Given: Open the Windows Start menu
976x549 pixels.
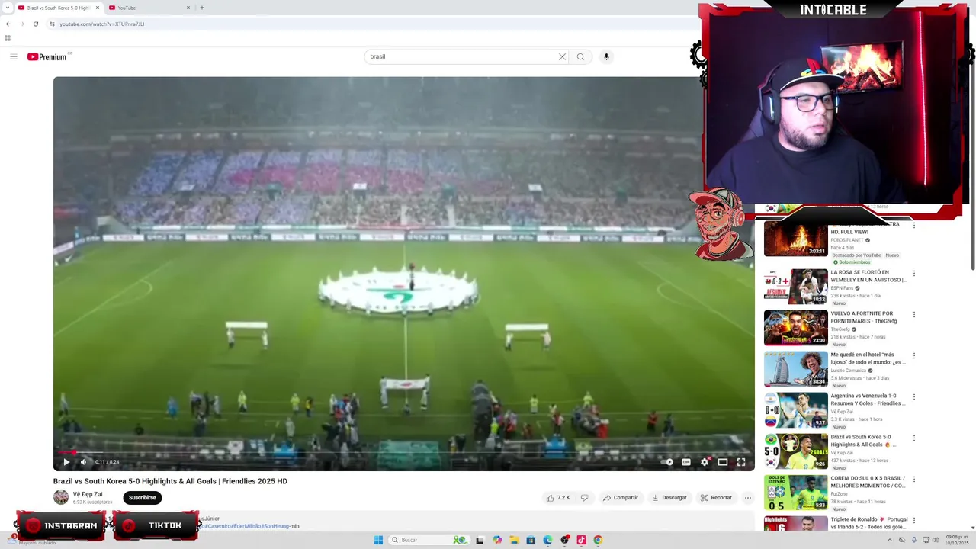Looking at the screenshot, I should tap(378, 540).
